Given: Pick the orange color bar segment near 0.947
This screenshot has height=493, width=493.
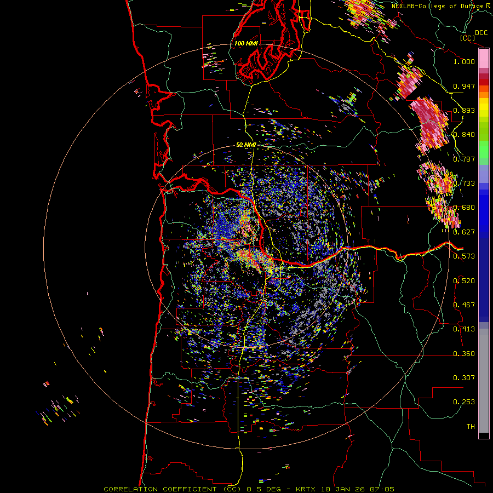Looking at the screenshot, I should pos(484,89).
